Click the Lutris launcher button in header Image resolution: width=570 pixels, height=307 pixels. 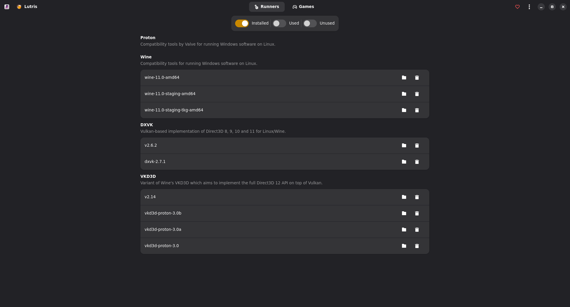27,7
